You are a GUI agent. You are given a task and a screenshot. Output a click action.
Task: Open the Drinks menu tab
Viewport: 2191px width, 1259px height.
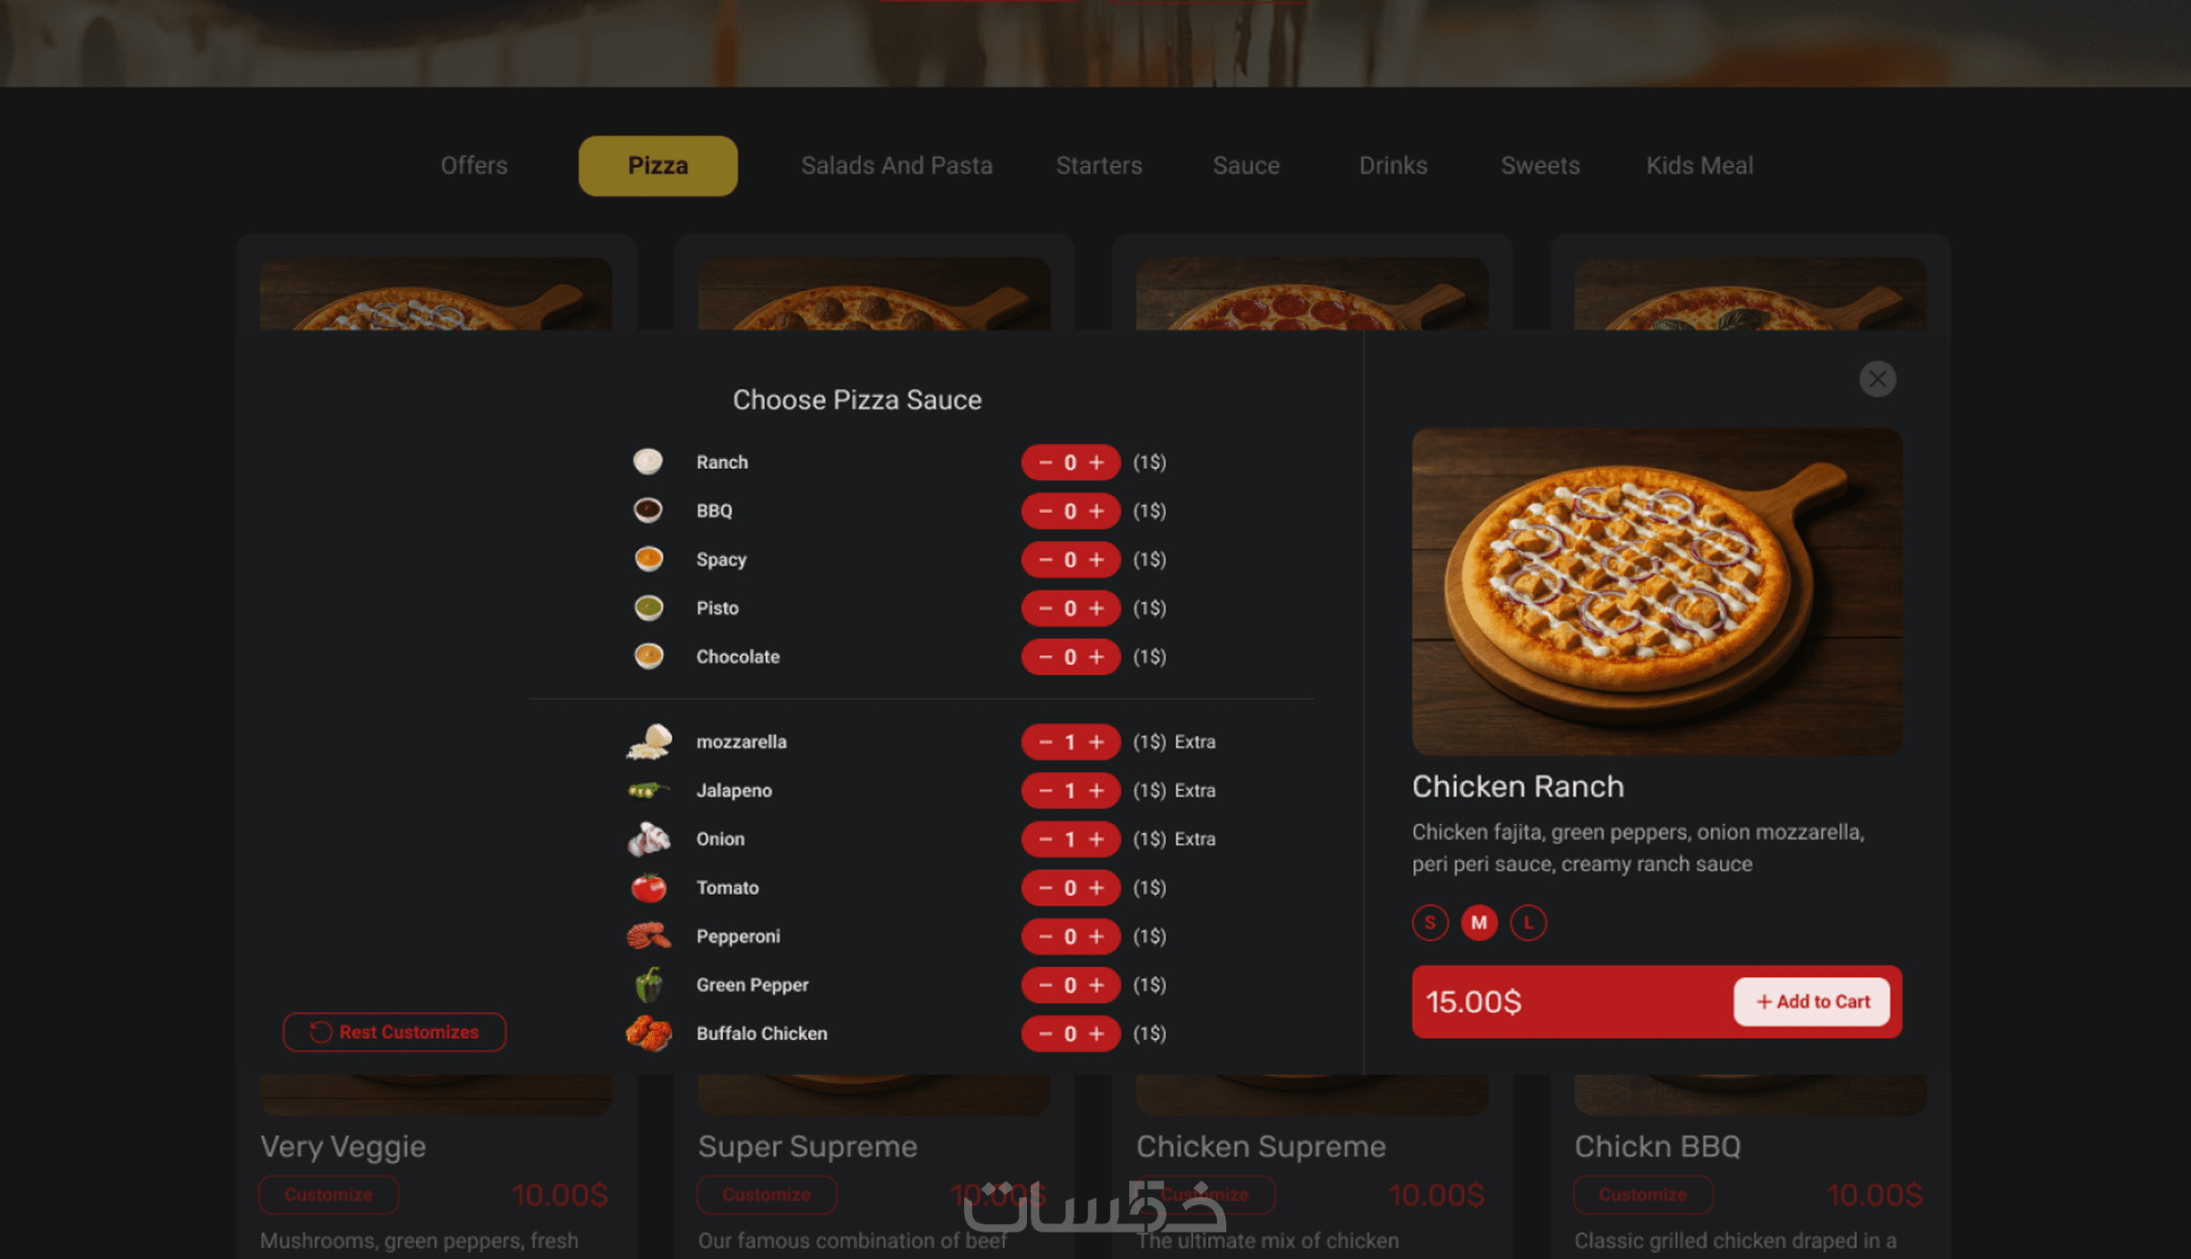[x=1393, y=165]
